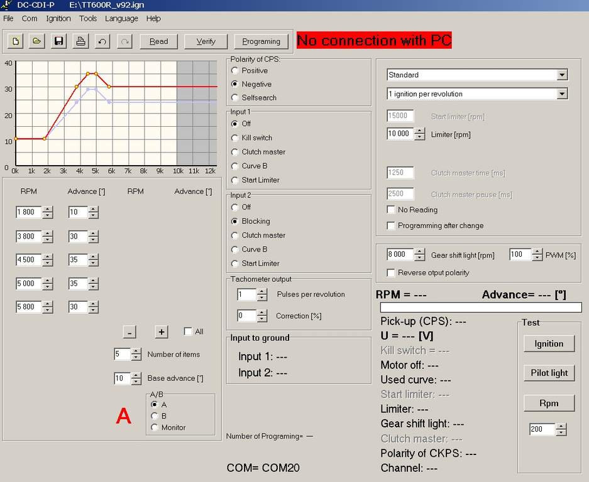589x482 pixels.
Task: Click the PWM percent value field
Action: (x=520, y=254)
